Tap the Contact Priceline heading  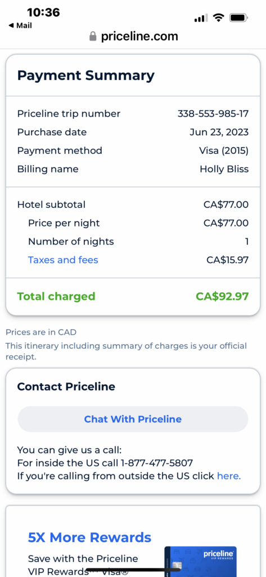(66, 387)
